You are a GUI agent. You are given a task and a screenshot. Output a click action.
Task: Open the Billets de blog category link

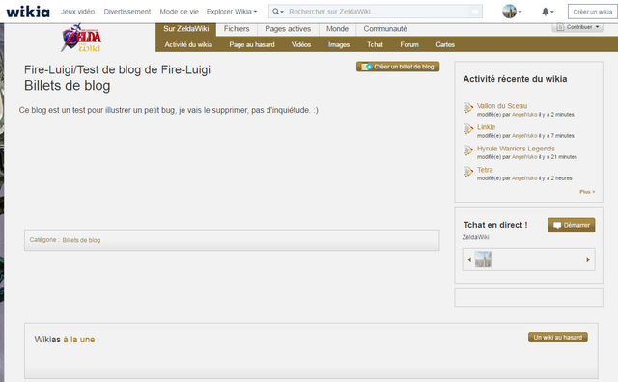pos(81,240)
